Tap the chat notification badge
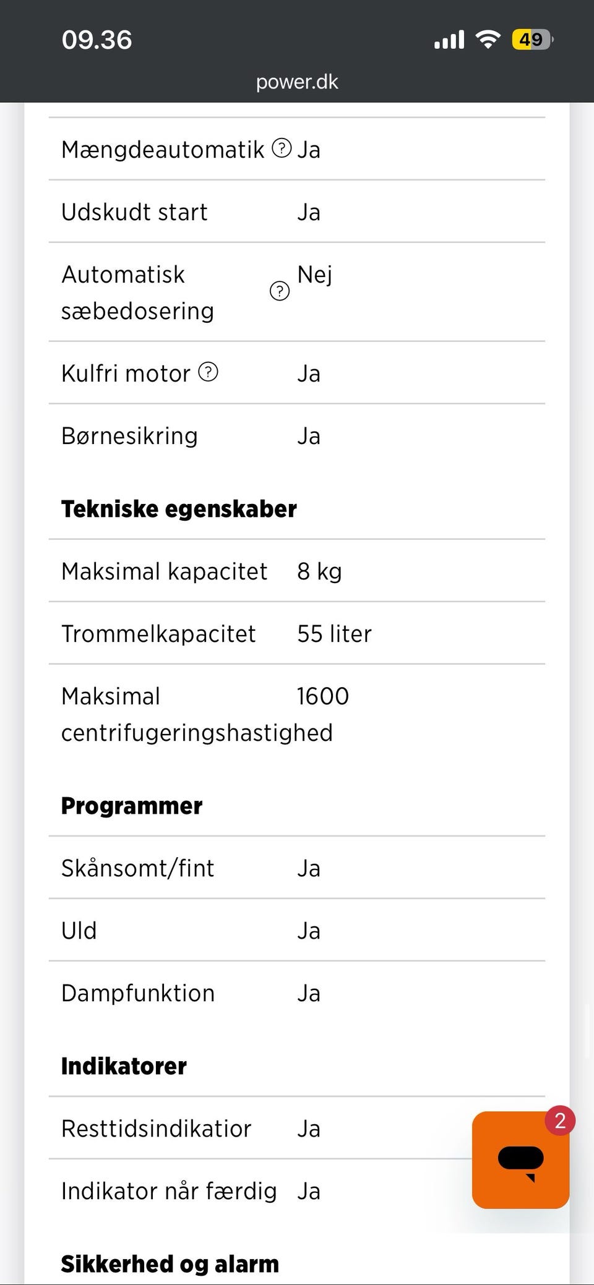 (560, 1121)
